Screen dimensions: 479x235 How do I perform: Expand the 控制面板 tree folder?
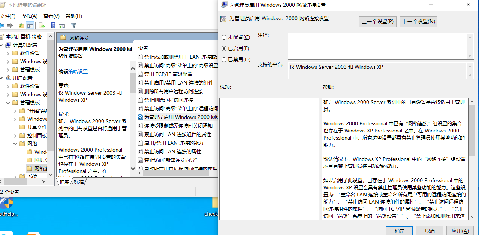(15, 135)
